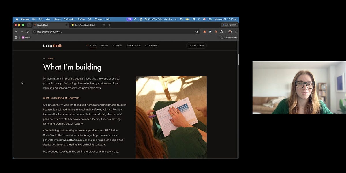Open a new tab with the plus button
Screen dimensions: 346x173
(x=110, y=25)
